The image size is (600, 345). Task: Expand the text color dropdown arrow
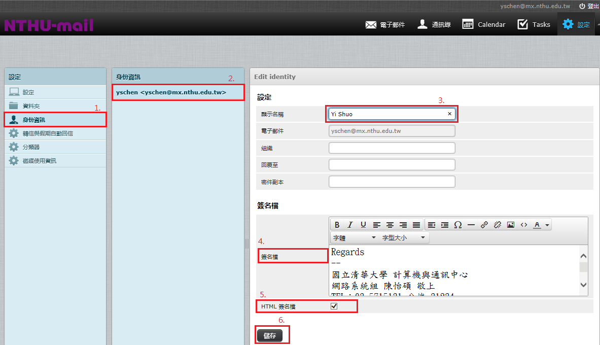(x=547, y=225)
